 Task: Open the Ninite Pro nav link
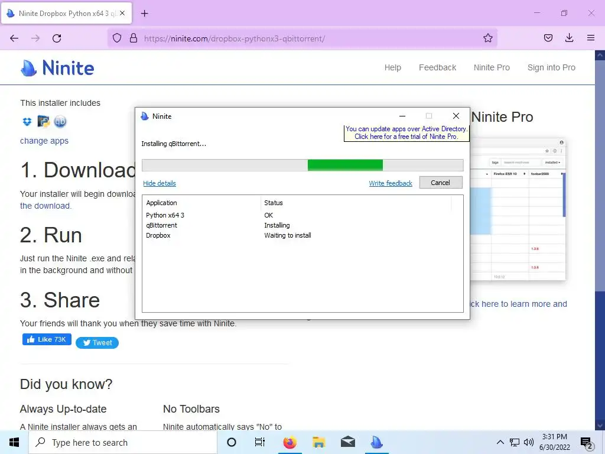coord(492,67)
